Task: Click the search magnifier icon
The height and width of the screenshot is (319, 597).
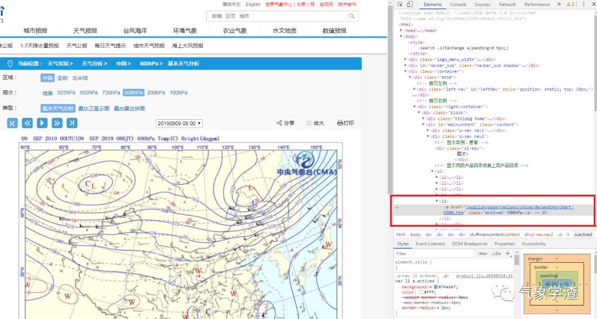Action: [x=352, y=16]
